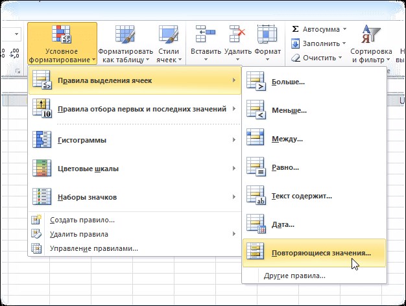This screenshot has width=406, height=306.
Task: Expand the Автосумма dropdown arrow
Action: (344, 29)
